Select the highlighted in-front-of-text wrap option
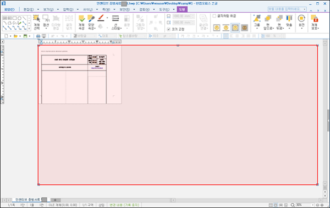330x208 pixels. point(235,28)
